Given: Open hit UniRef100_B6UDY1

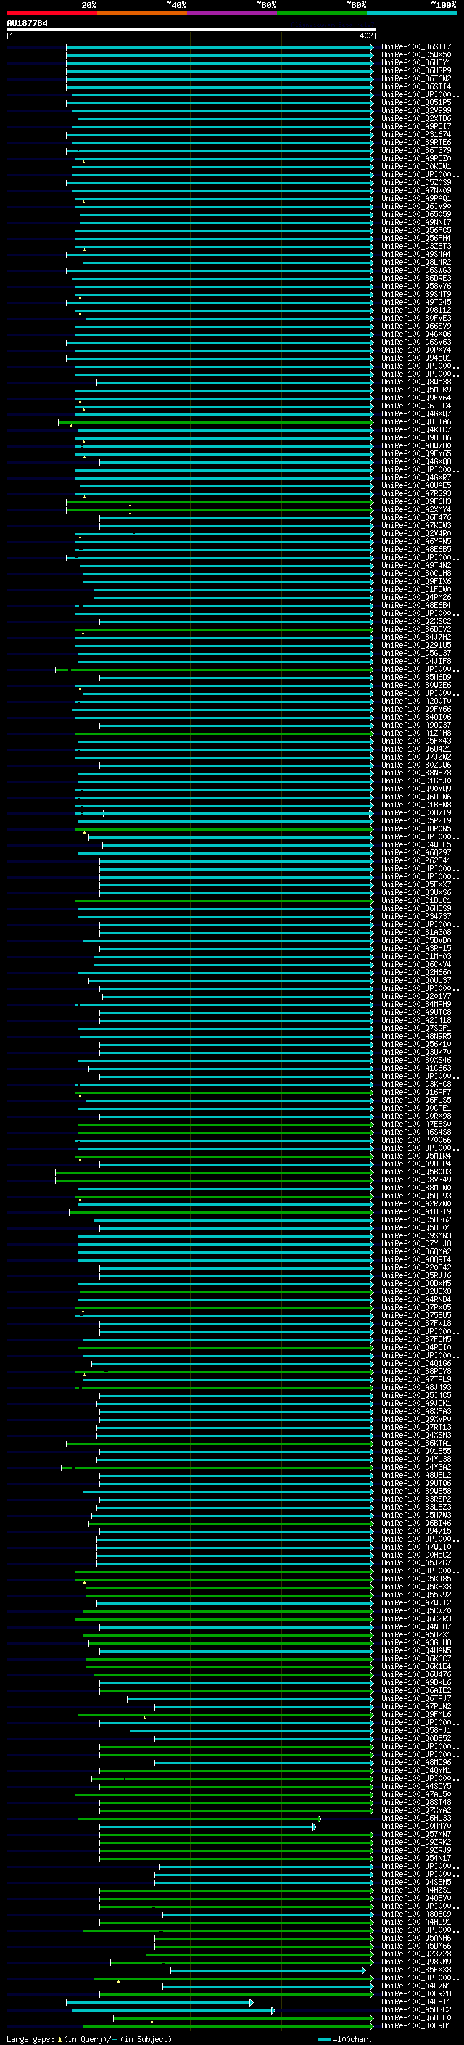Looking at the screenshot, I should (x=415, y=62).
